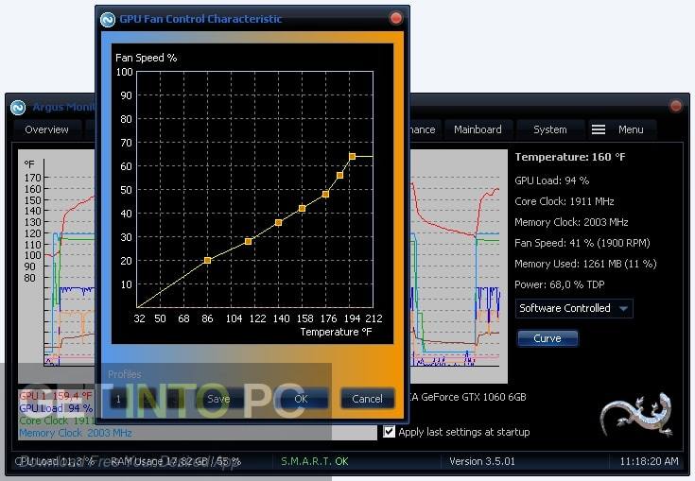The width and height of the screenshot is (695, 481).
Task: Open the Menu item in main window
Action: click(x=631, y=129)
